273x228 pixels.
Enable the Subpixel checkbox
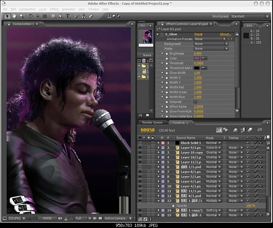(196, 101)
